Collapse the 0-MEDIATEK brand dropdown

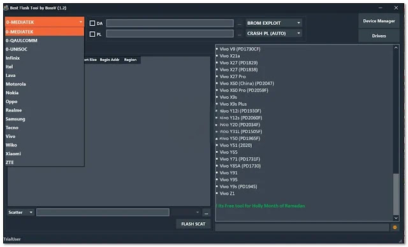click(x=45, y=22)
